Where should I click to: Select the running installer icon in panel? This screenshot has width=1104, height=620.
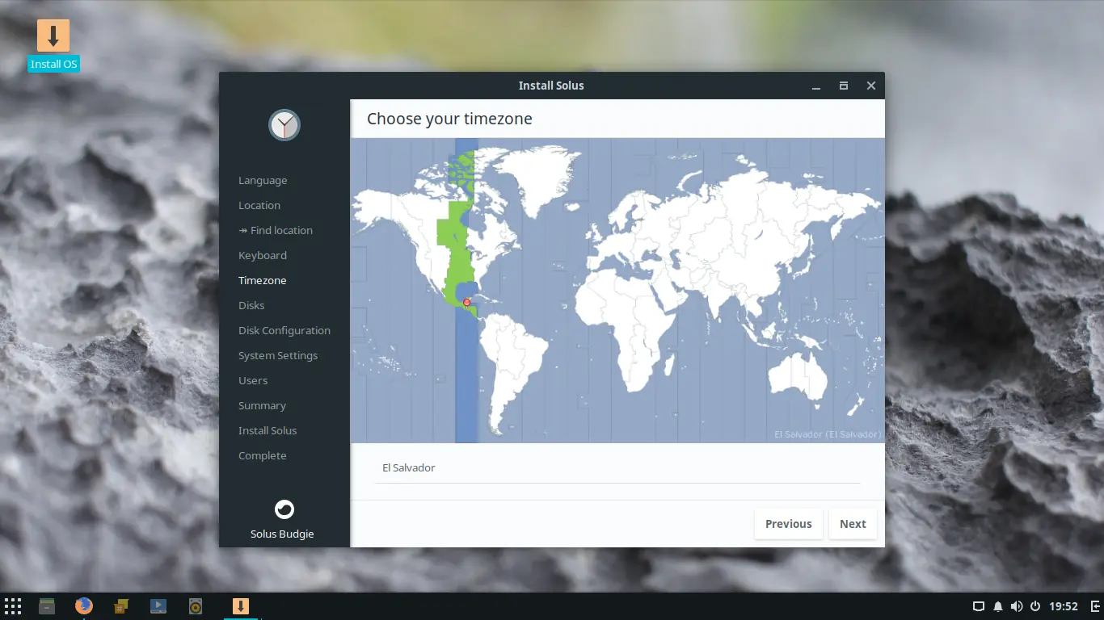(x=240, y=606)
